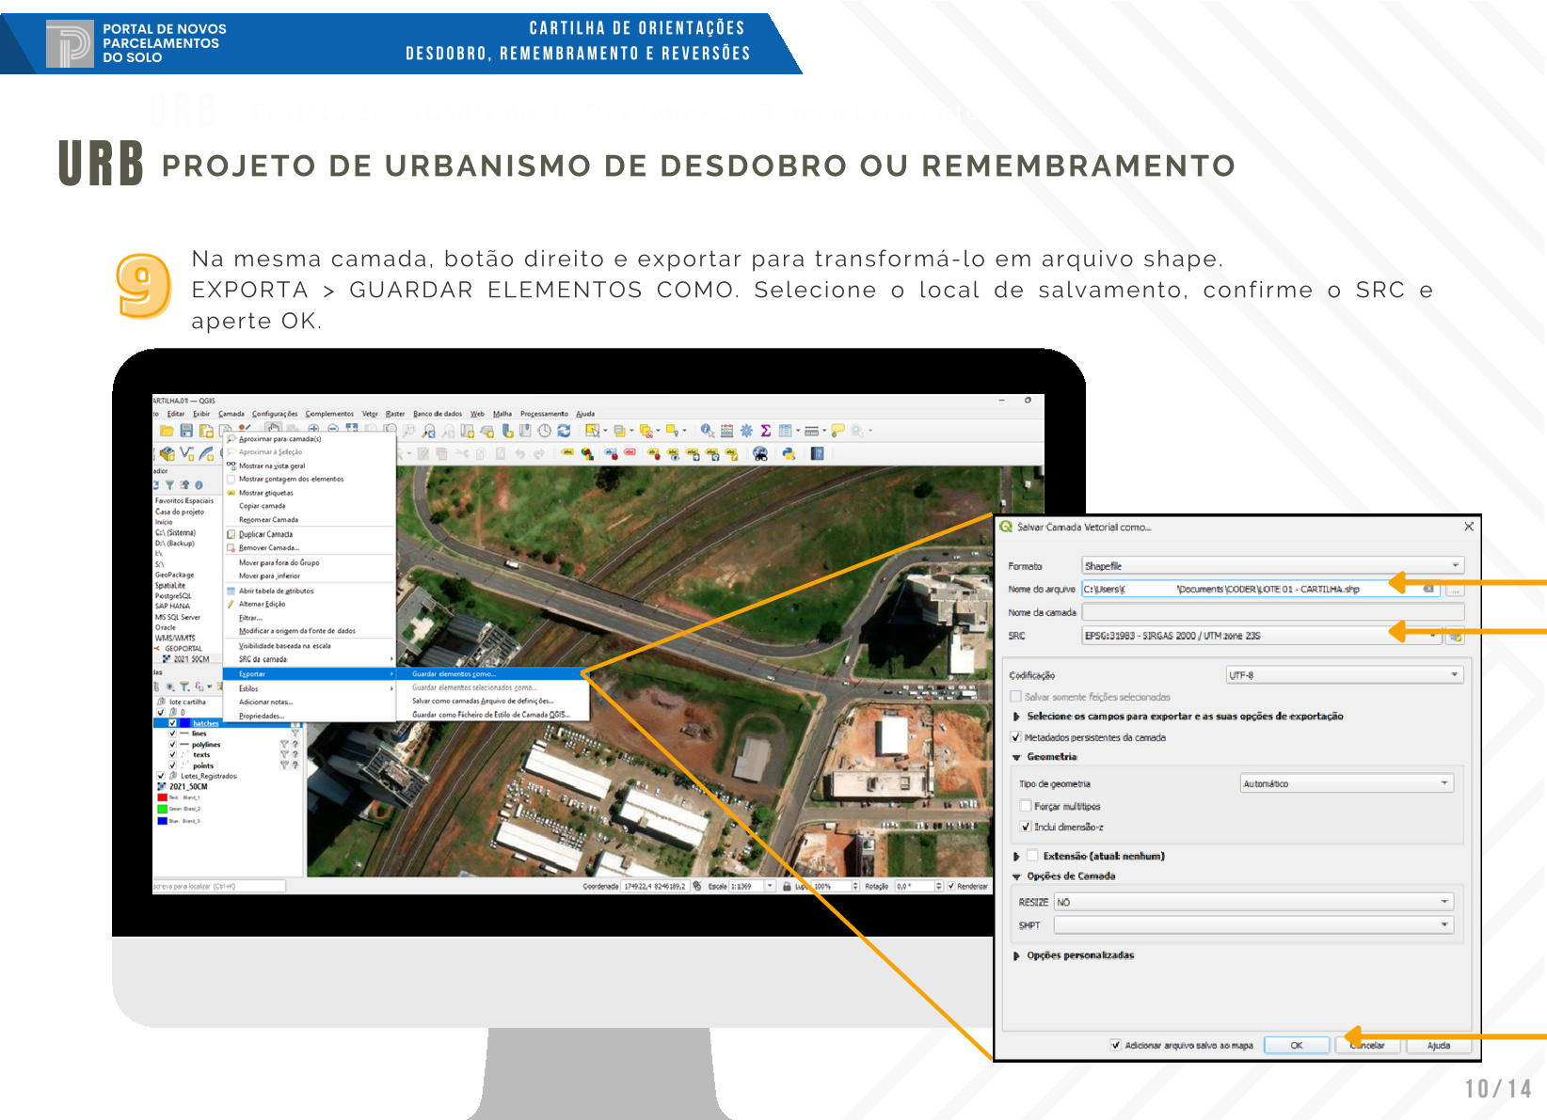Image resolution: width=1547 pixels, height=1120 pixels.
Task: Click the select CRS icon beside SRC
Action: pyautogui.click(x=1456, y=637)
